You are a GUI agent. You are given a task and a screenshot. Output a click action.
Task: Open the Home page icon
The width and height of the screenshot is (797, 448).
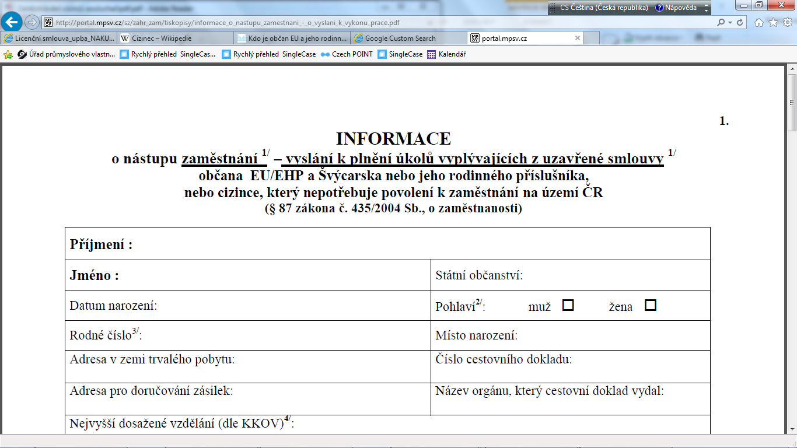pos(759,22)
